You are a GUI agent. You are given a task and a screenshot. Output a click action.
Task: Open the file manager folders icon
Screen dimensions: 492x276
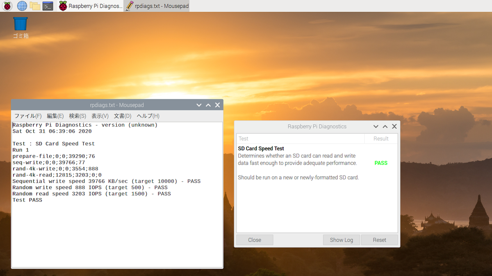pos(35,6)
